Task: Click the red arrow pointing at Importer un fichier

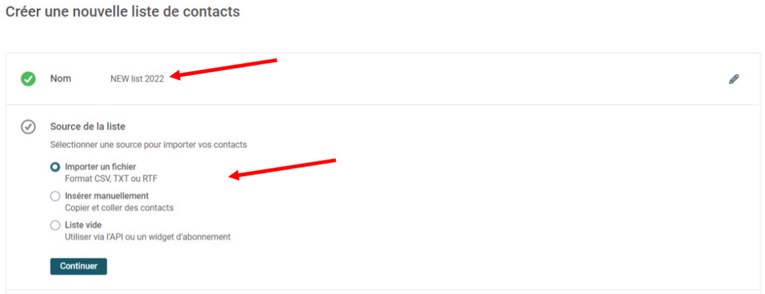Action: (282, 169)
